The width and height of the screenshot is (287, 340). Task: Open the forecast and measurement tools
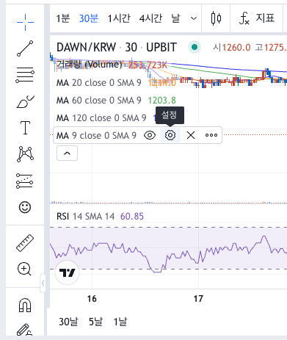pos(24,181)
